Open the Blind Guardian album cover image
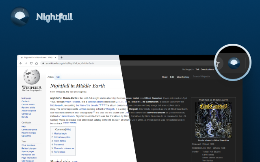260x162 pixels. [x=213, y=120]
